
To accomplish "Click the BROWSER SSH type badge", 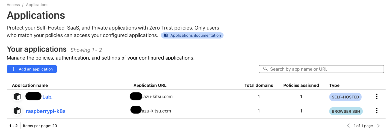I will pyautogui.click(x=346, y=111).
